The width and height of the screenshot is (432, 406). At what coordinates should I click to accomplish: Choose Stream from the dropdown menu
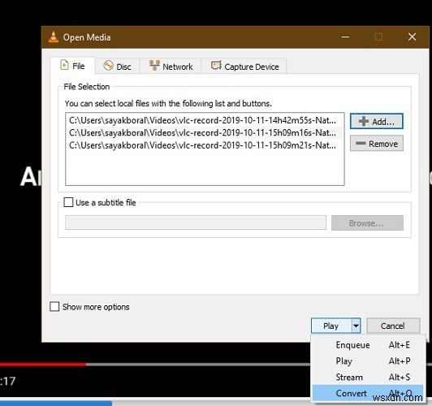pyautogui.click(x=368, y=377)
